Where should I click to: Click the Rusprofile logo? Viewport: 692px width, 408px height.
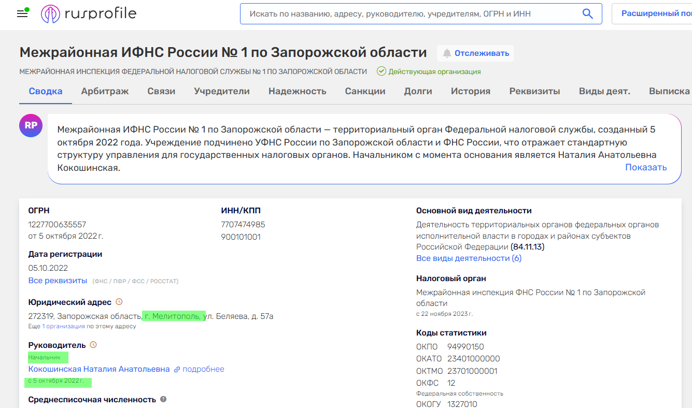click(x=88, y=13)
